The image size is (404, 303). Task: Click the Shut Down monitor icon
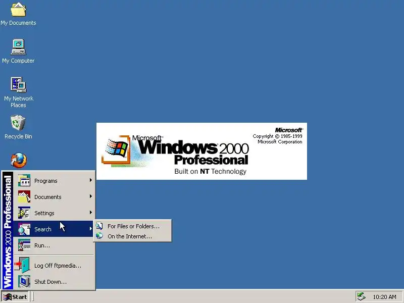point(24,281)
